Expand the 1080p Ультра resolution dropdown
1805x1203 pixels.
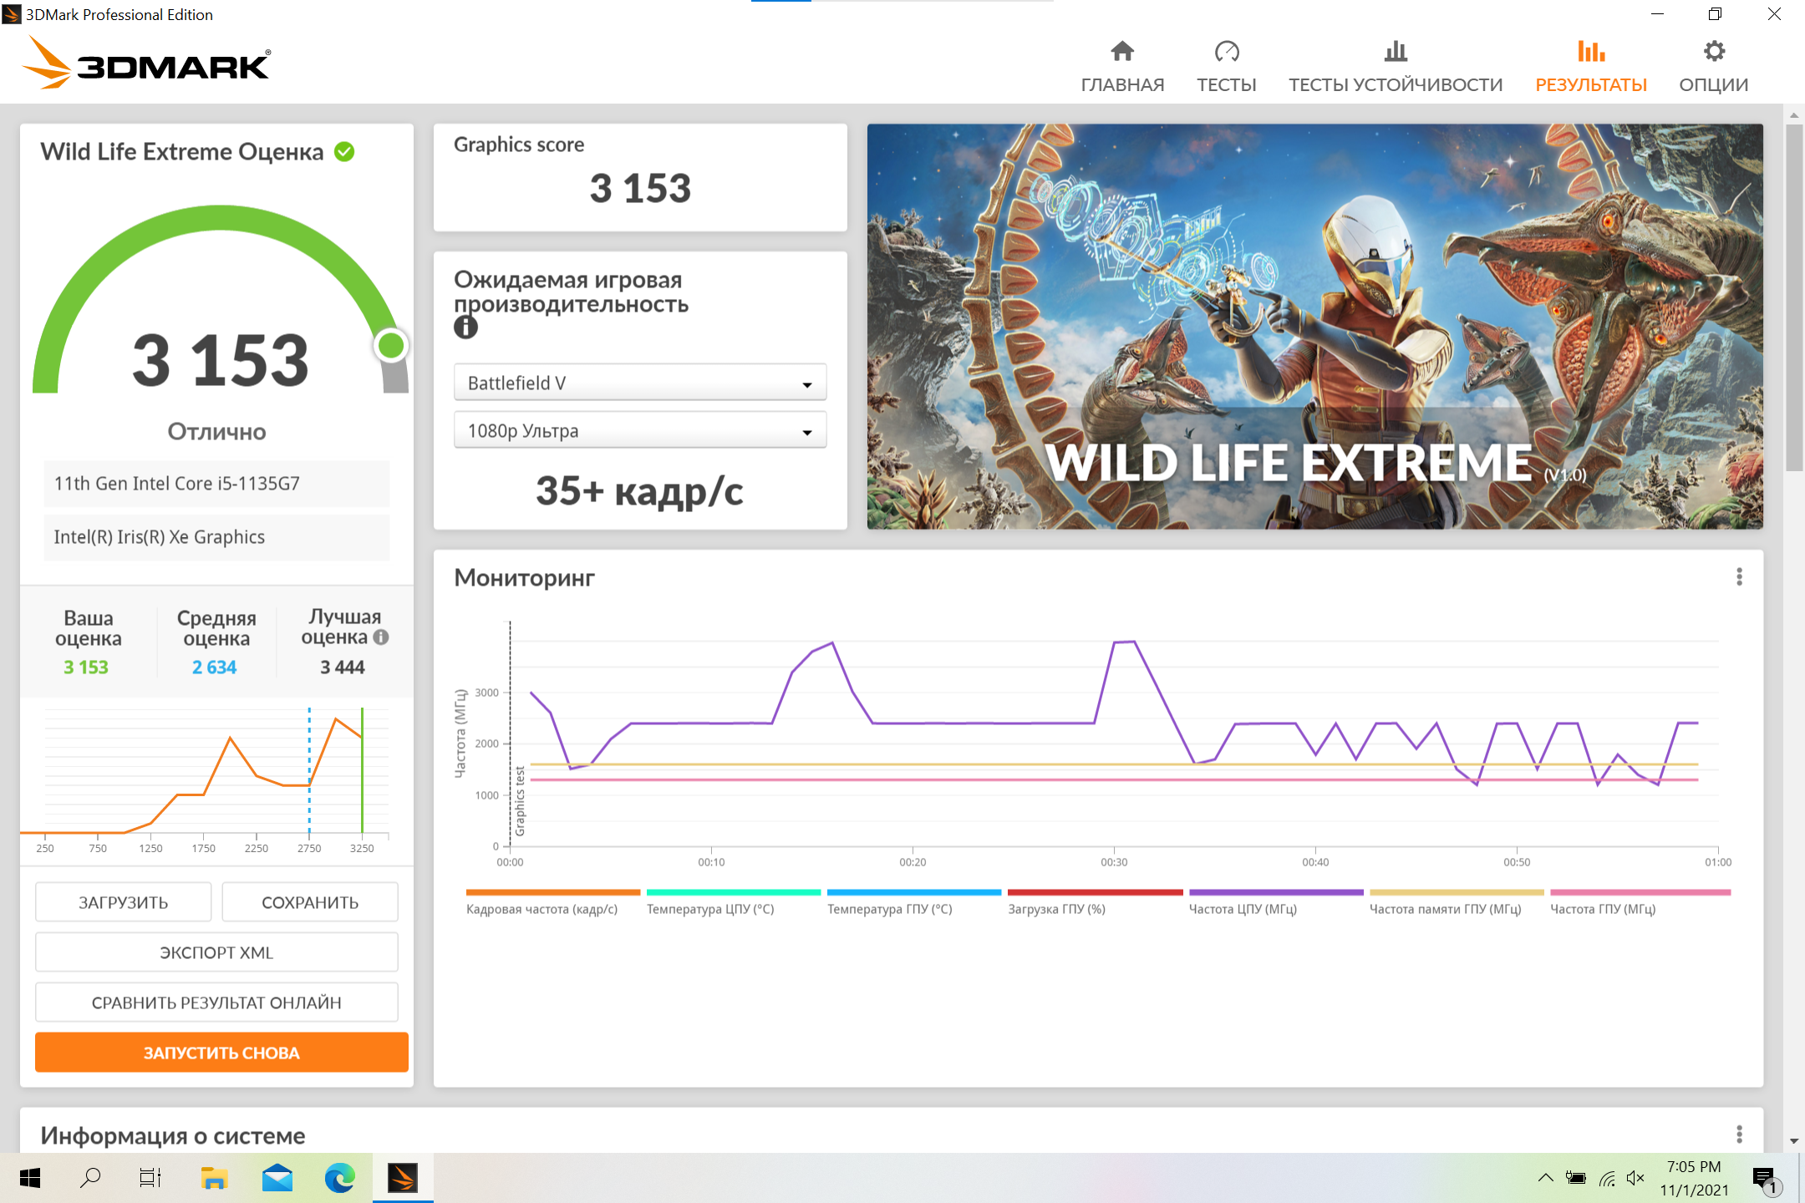(x=640, y=431)
